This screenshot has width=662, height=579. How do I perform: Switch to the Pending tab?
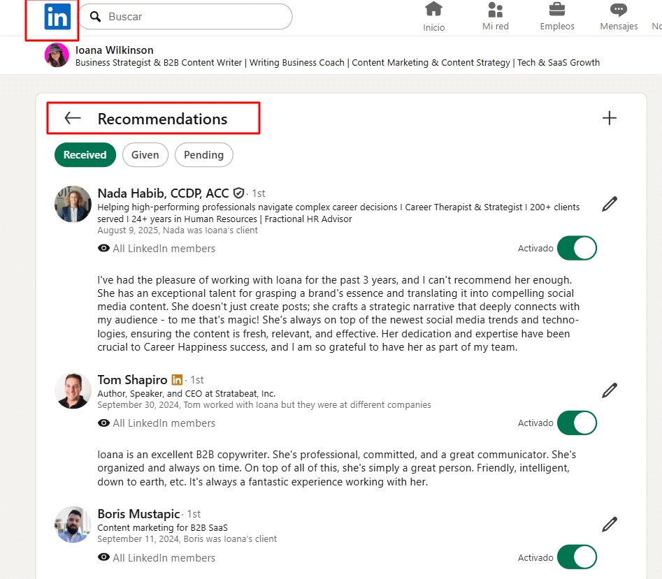click(x=204, y=155)
